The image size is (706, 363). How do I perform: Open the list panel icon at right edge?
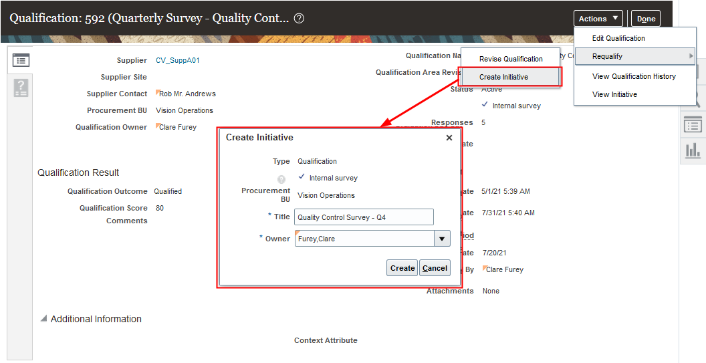click(693, 125)
